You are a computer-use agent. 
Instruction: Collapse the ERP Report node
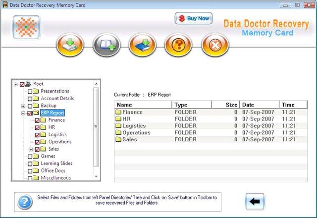(x=23, y=113)
